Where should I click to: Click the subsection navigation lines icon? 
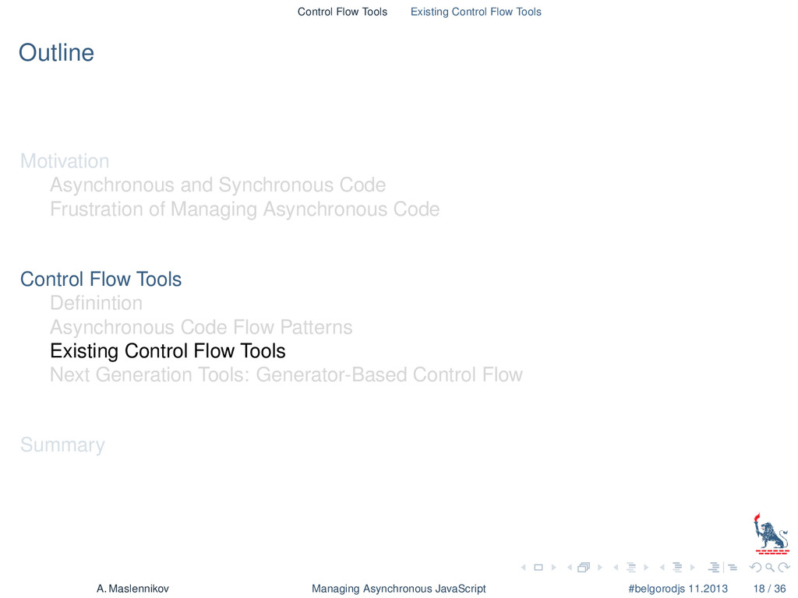click(x=631, y=567)
